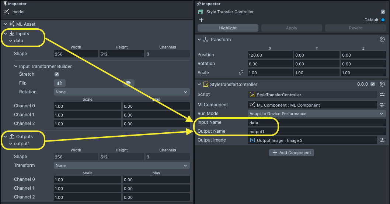Open the input Rotation dropdown
The height and width of the screenshot is (204, 390).
(122, 92)
